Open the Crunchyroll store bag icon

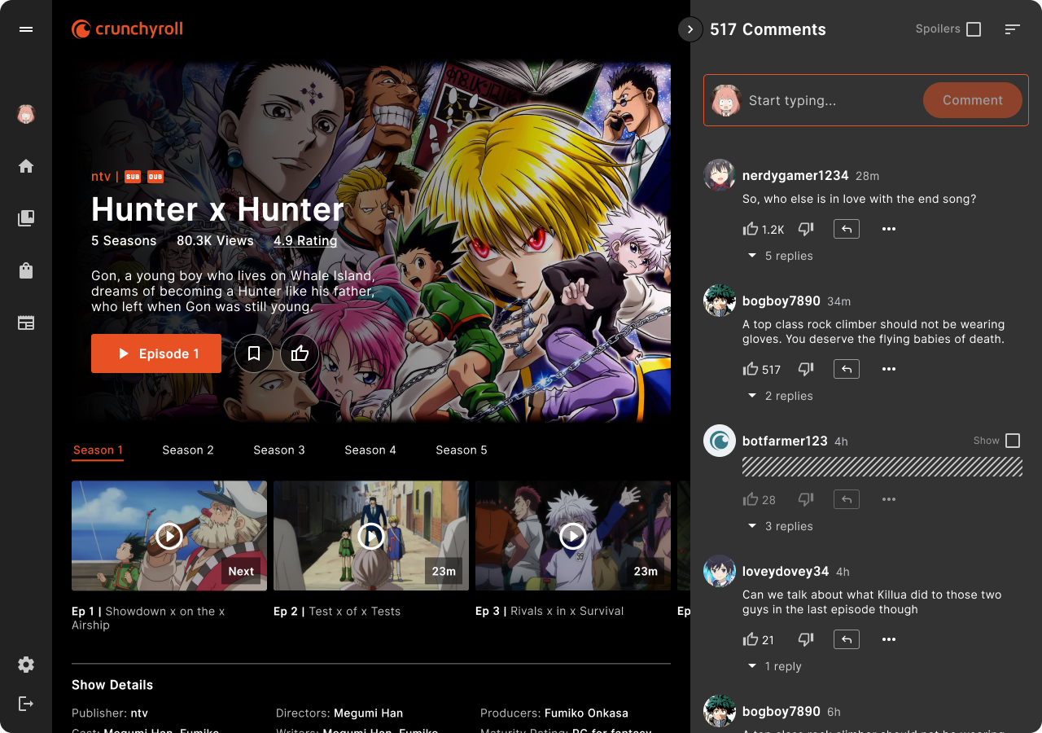pyautogui.click(x=25, y=270)
